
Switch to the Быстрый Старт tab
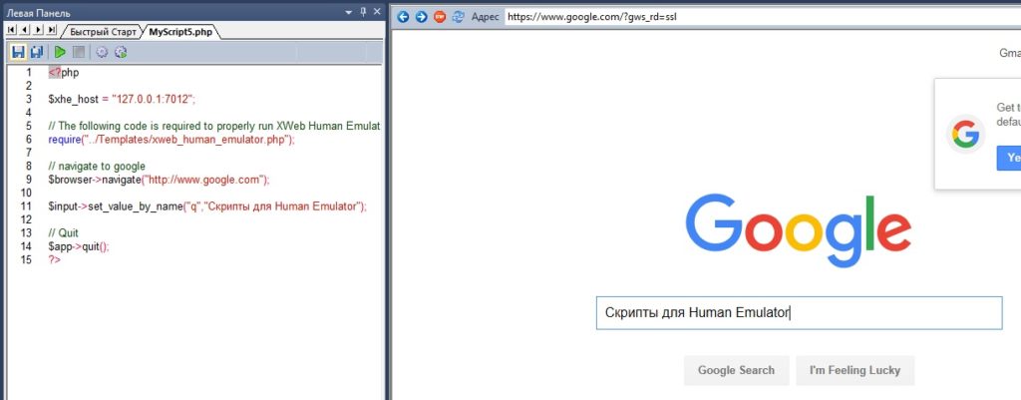[104, 31]
